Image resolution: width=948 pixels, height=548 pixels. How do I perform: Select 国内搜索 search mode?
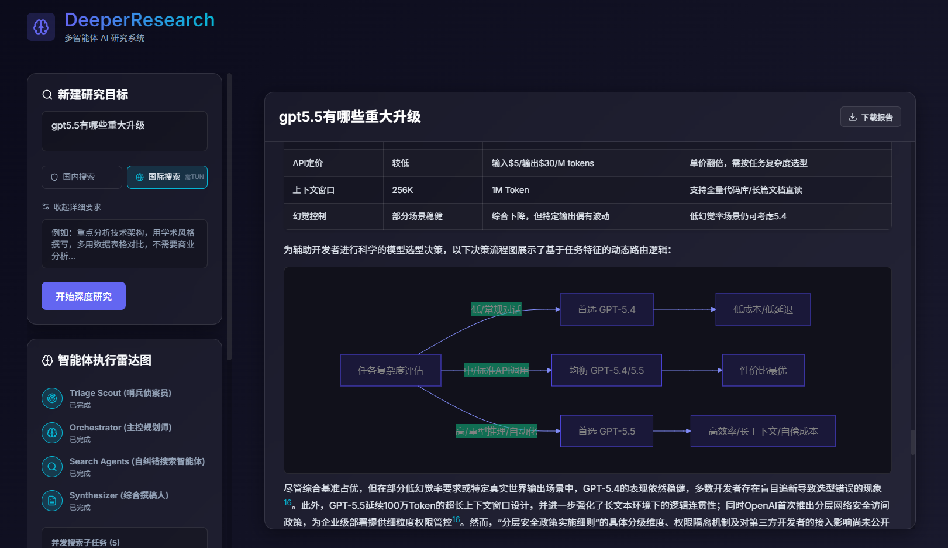tap(82, 177)
